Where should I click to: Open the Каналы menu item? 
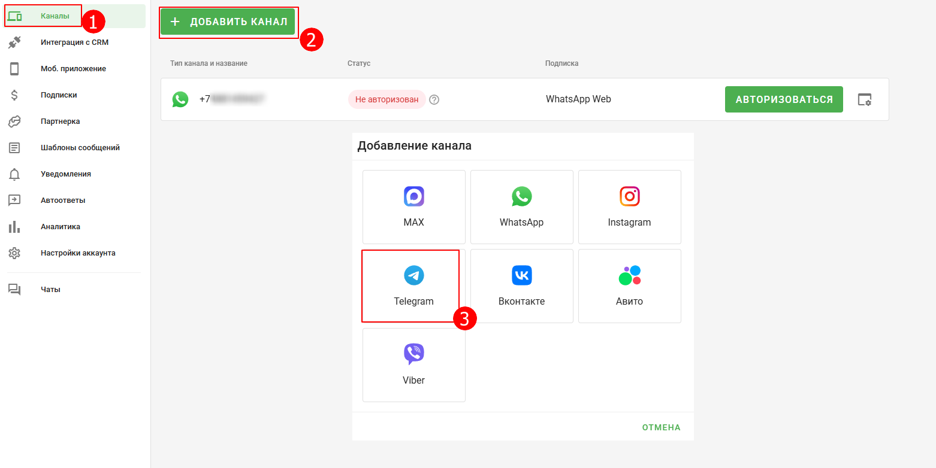[x=55, y=16]
